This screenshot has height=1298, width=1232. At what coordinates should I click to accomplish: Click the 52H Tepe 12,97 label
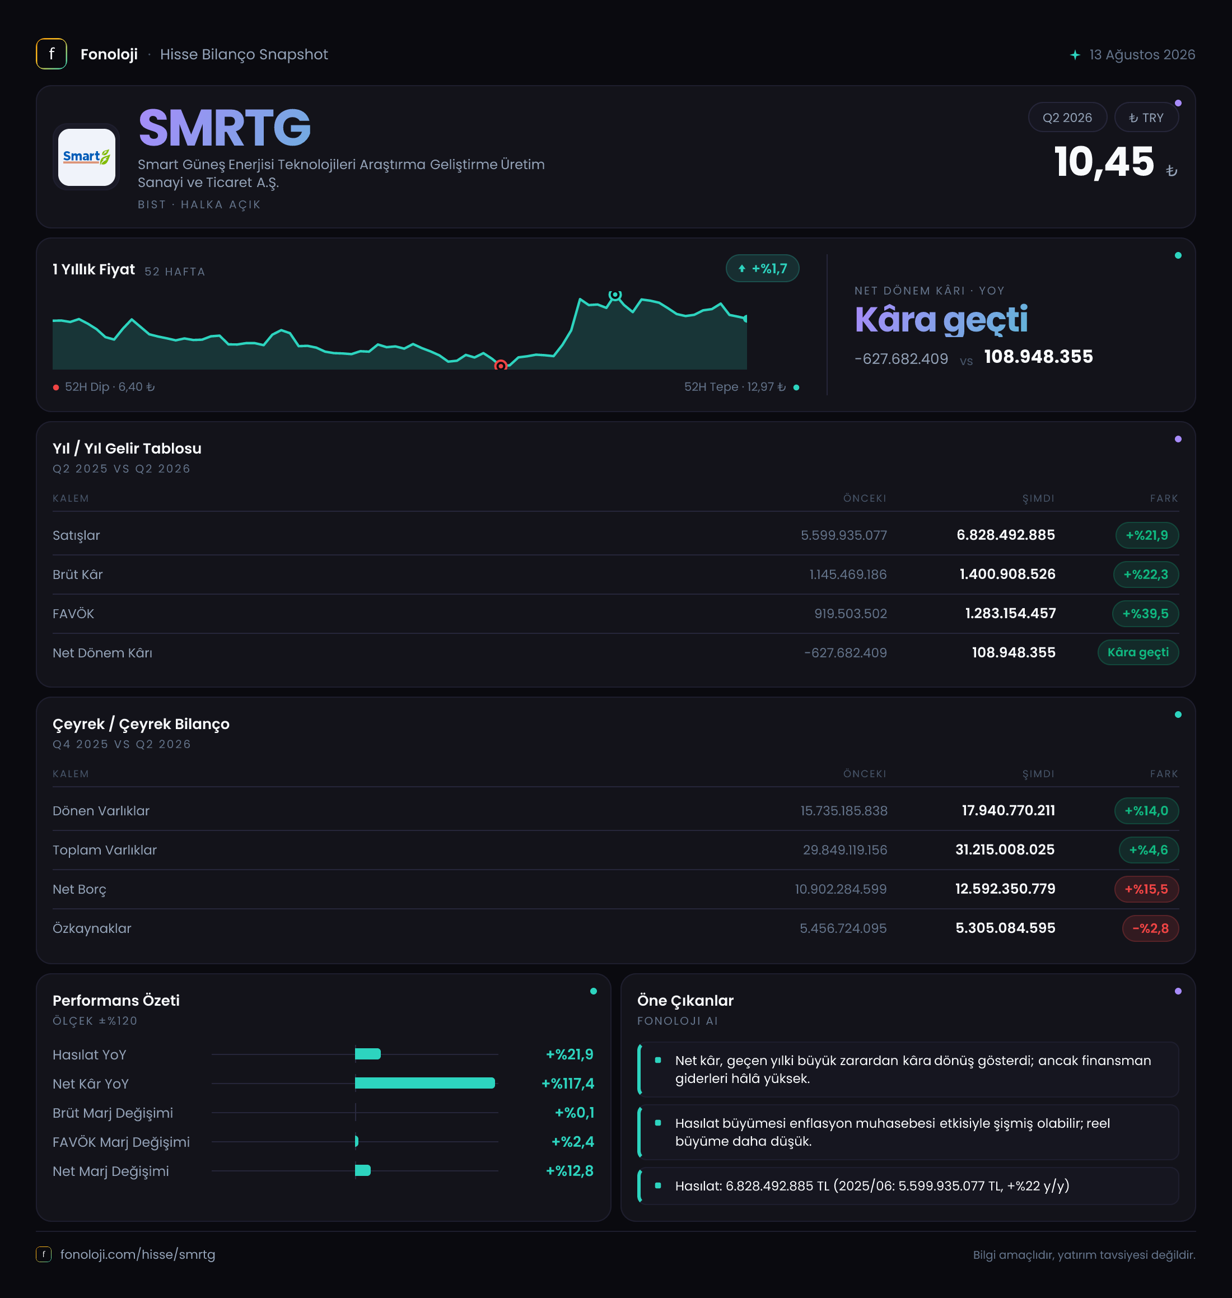coord(735,387)
